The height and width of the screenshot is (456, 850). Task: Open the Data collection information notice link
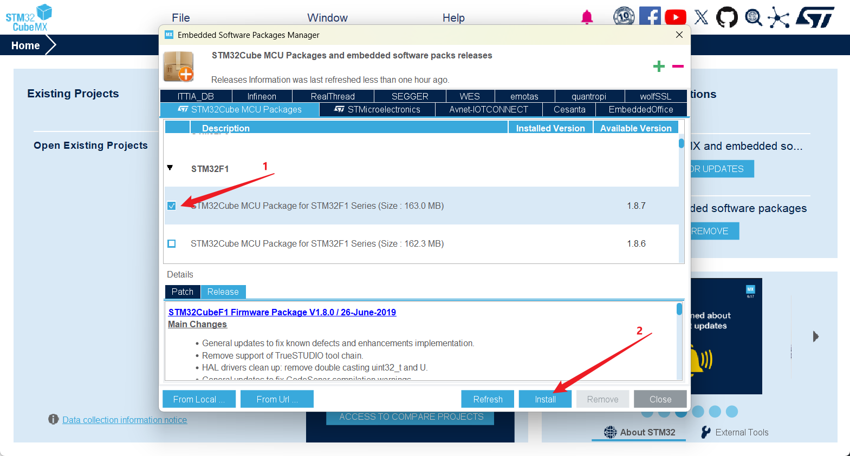[x=125, y=420]
